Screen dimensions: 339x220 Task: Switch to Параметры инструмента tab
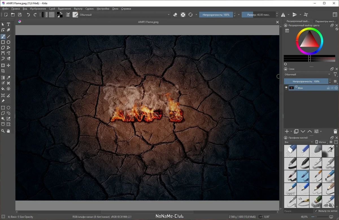pyautogui.click(x=325, y=21)
